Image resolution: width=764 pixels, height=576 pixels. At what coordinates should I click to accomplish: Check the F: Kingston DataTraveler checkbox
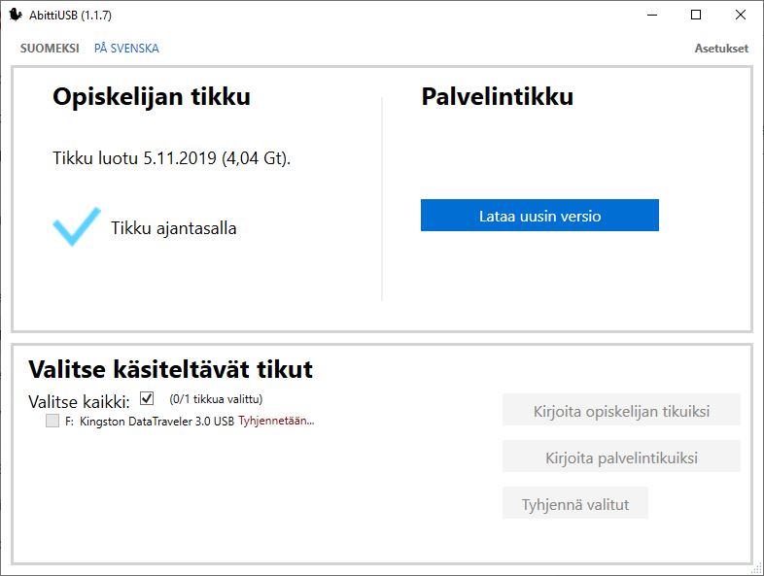(52, 421)
